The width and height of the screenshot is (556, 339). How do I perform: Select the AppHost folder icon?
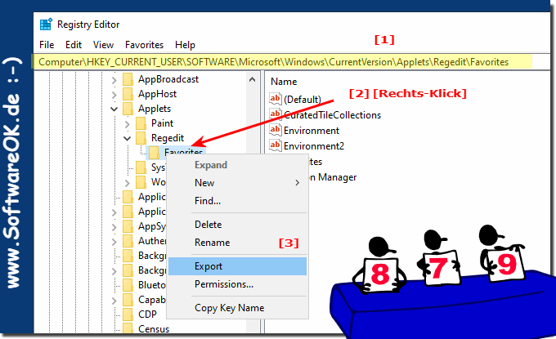(x=128, y=94)
